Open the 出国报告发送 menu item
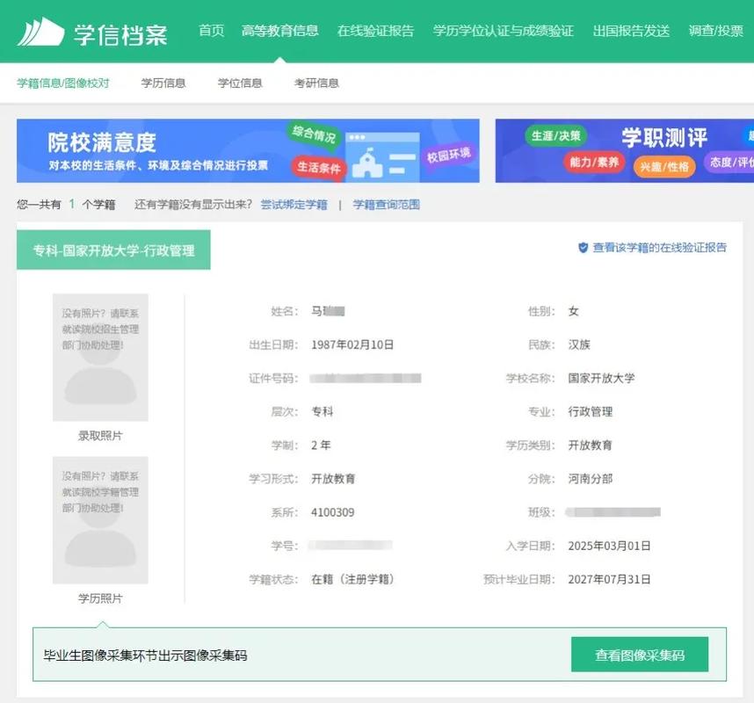Screen dimensions: 754x703 [x=631, y=31]
